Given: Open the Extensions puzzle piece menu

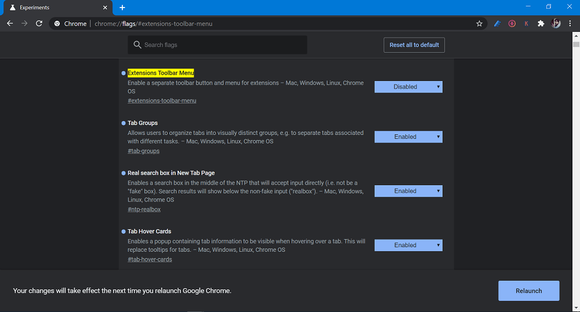Looking at the screenshot, I should (541, 24).
